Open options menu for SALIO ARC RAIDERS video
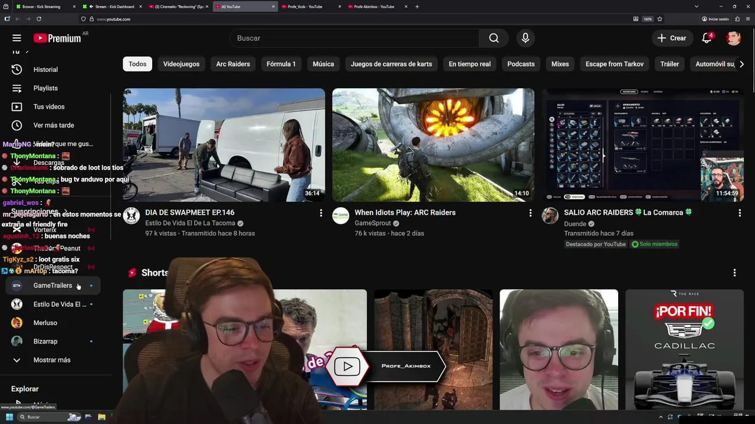The width and height of the screenshot is (755, 424). 740,213
